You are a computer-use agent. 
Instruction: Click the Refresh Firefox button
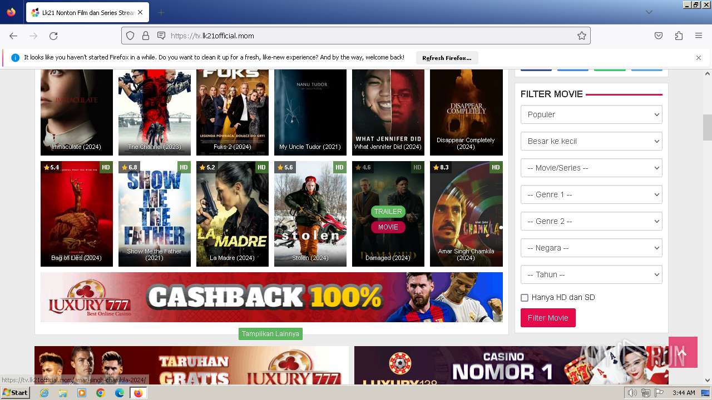(447, 58)
